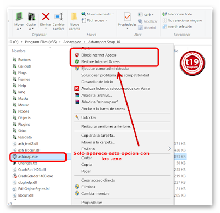Viewport: 220px width, 213px height.
Task: Select the Nodes folder icon
Action: pos(15,111)
